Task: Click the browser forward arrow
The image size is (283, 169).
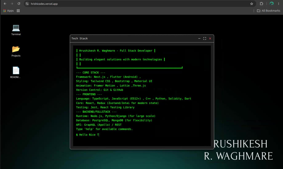Action: 12,4
